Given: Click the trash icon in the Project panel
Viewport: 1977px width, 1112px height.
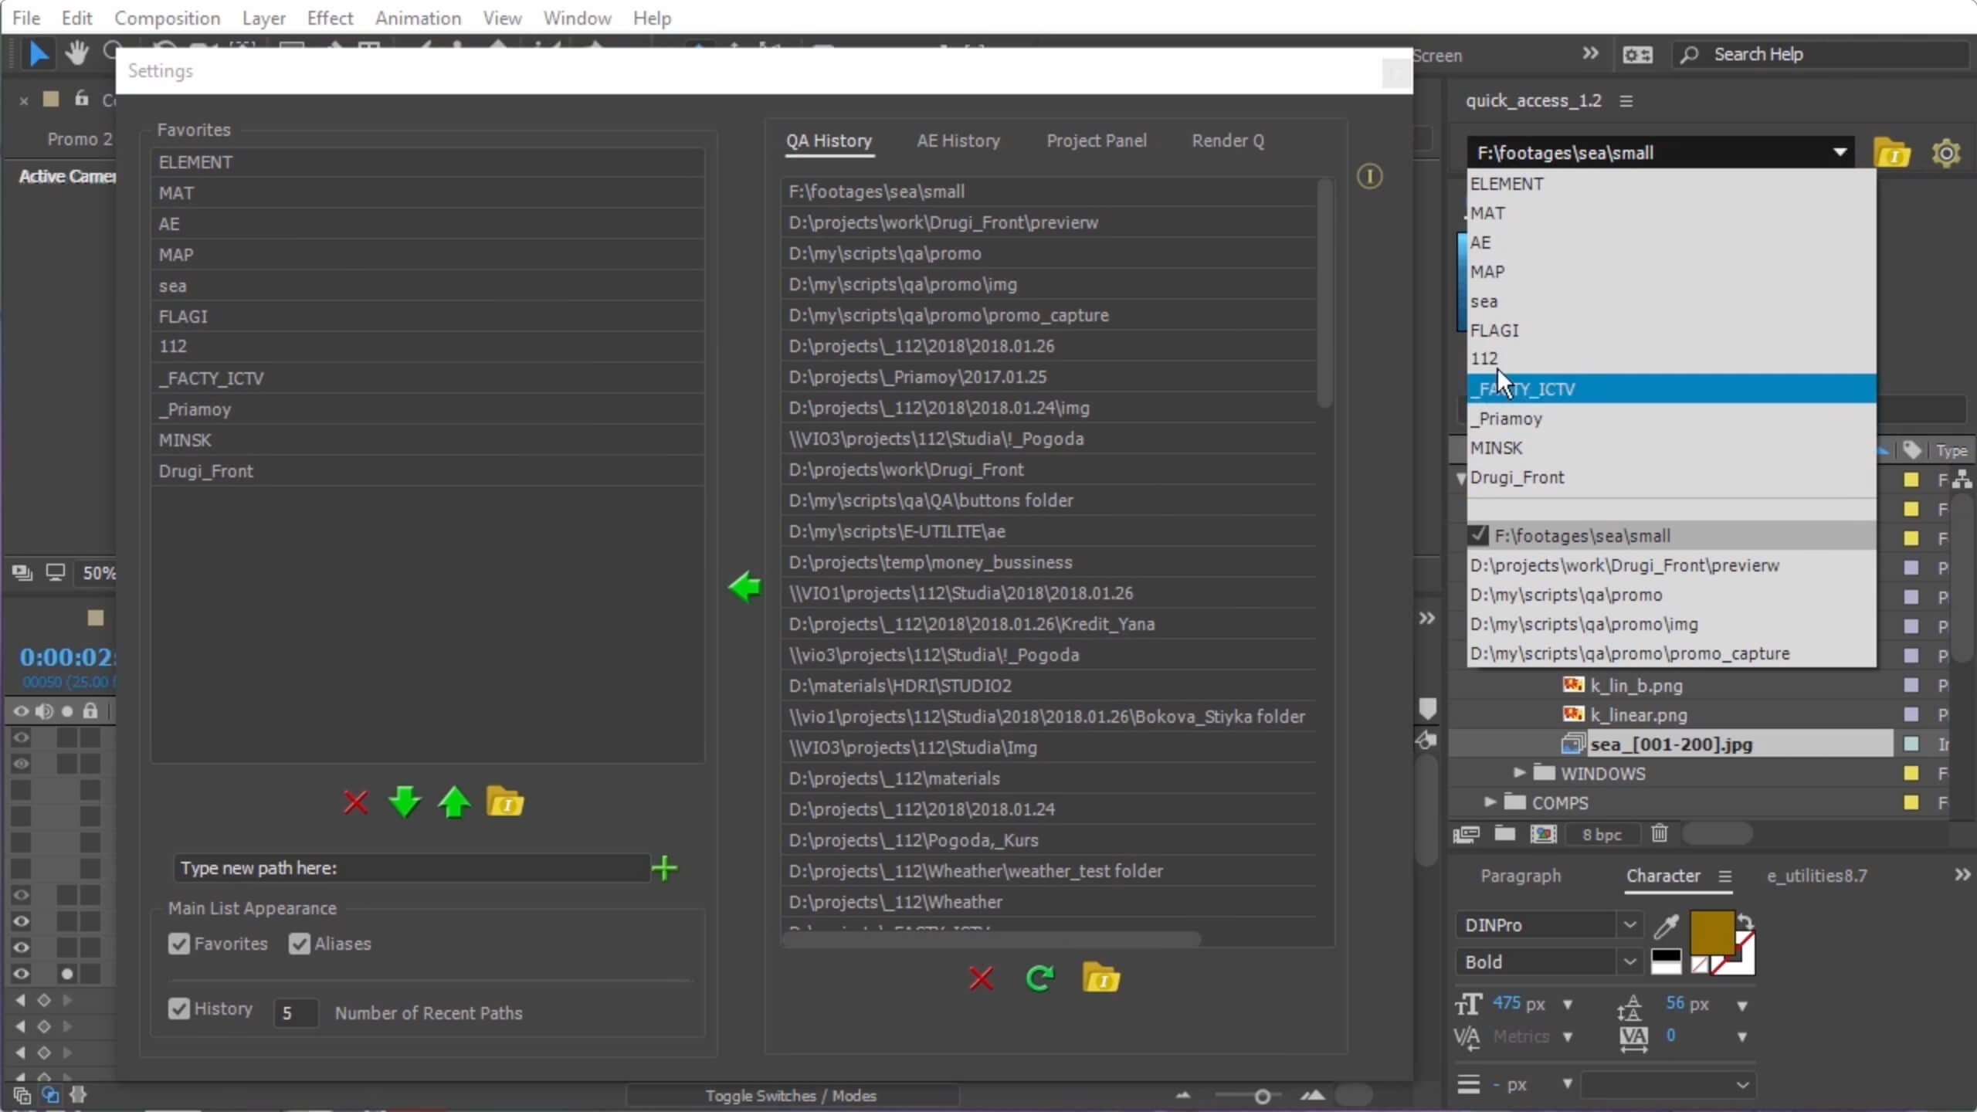Looking at the screenshot, I should click(1659, 834).
